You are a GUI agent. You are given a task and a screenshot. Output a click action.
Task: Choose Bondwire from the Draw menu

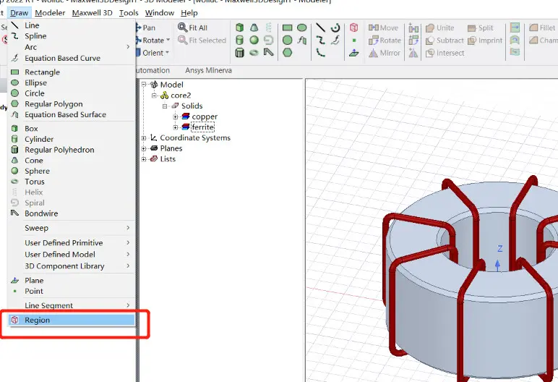pos(72,213)
